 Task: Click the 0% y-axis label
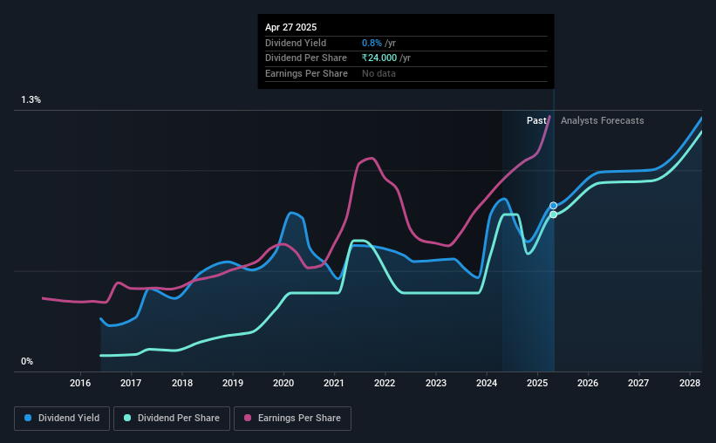[x=27, y=362]
